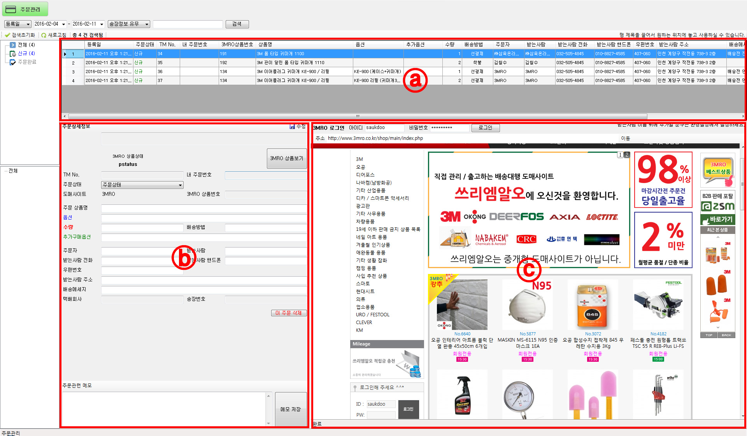Click the dark 로그인 button on webpage
The width and height of the screenshot is (747, 436).
[409, 409]
